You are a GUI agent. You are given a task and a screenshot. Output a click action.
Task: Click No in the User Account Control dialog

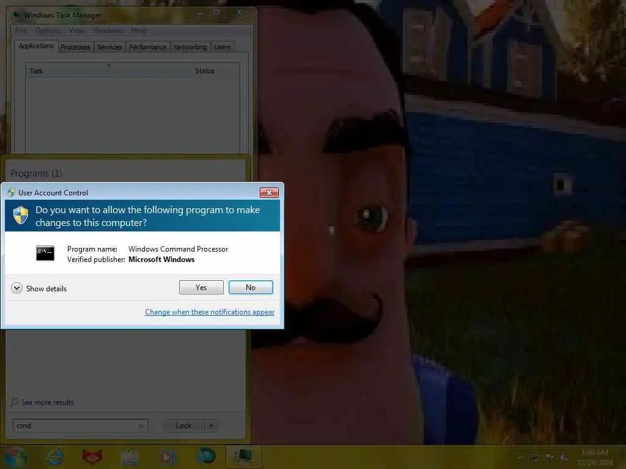tap(251, 287)
